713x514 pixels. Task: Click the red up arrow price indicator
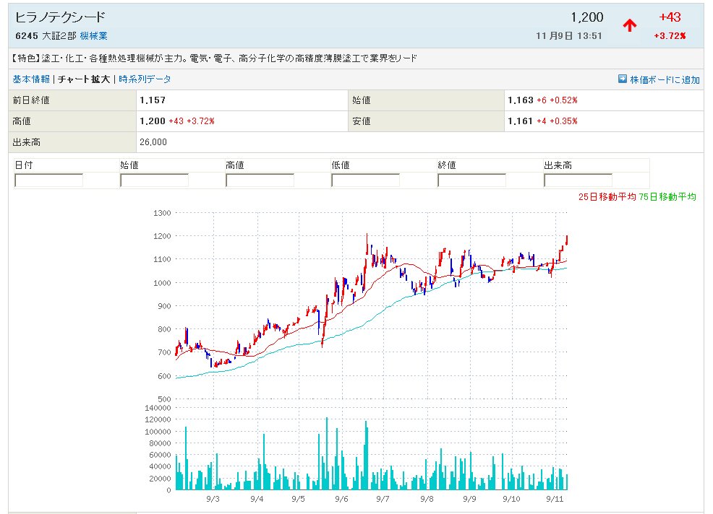629,25
